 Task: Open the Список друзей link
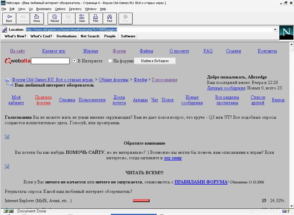[x=258, y=100]
